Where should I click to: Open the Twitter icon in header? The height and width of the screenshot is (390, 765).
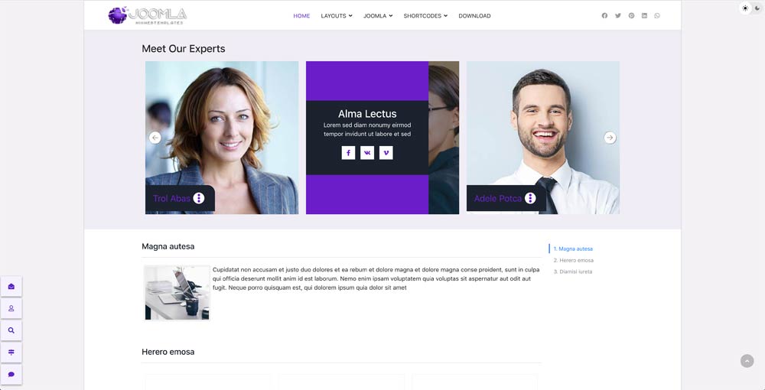point(618,15)
